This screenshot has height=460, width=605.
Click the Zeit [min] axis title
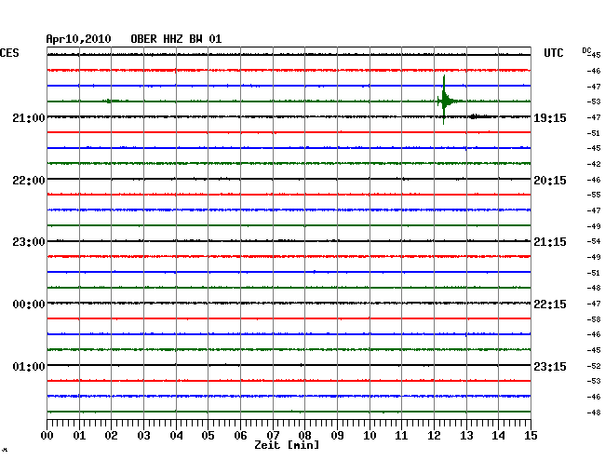[x=287, y=445]
